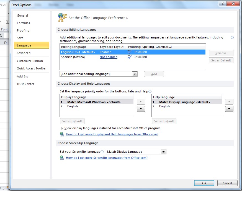This screenshot has height=197, width=242.
Task: Click the Not enabled keyboard layout link
Action: click(109, 57)
